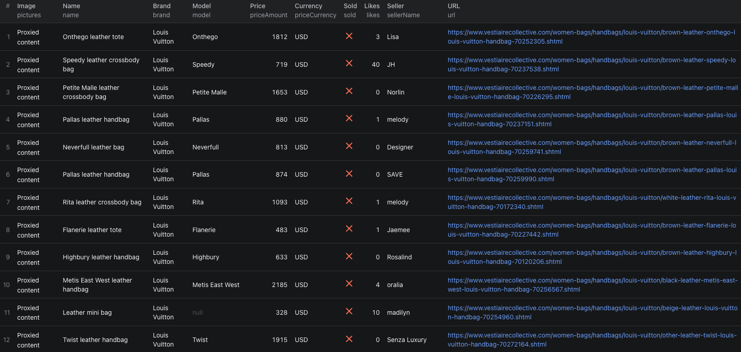
Task: Click sold X icon in Rita row
Action: 349,201
